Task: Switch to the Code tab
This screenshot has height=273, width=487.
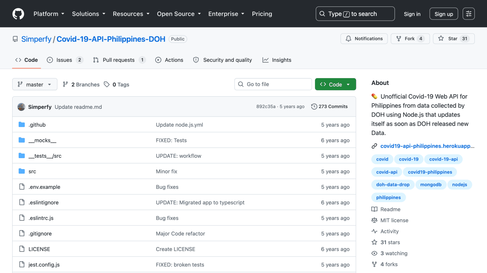Action: pyautogui.click(x=26, y=60)
